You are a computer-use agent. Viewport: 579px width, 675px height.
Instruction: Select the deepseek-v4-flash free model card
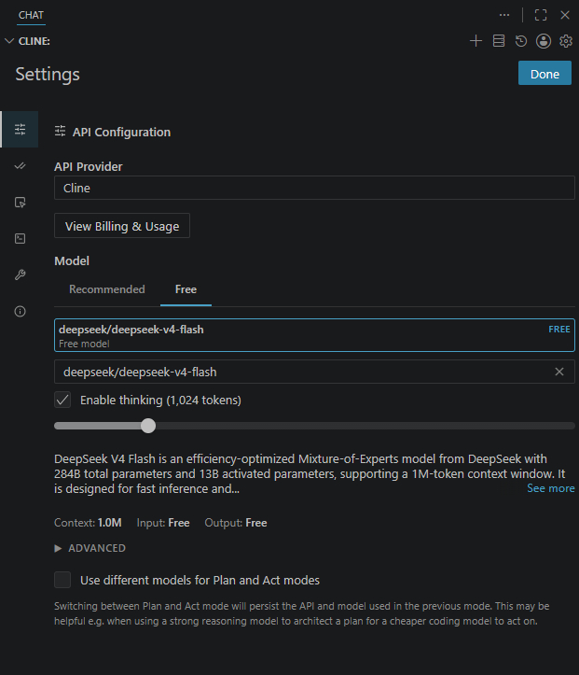314,335
